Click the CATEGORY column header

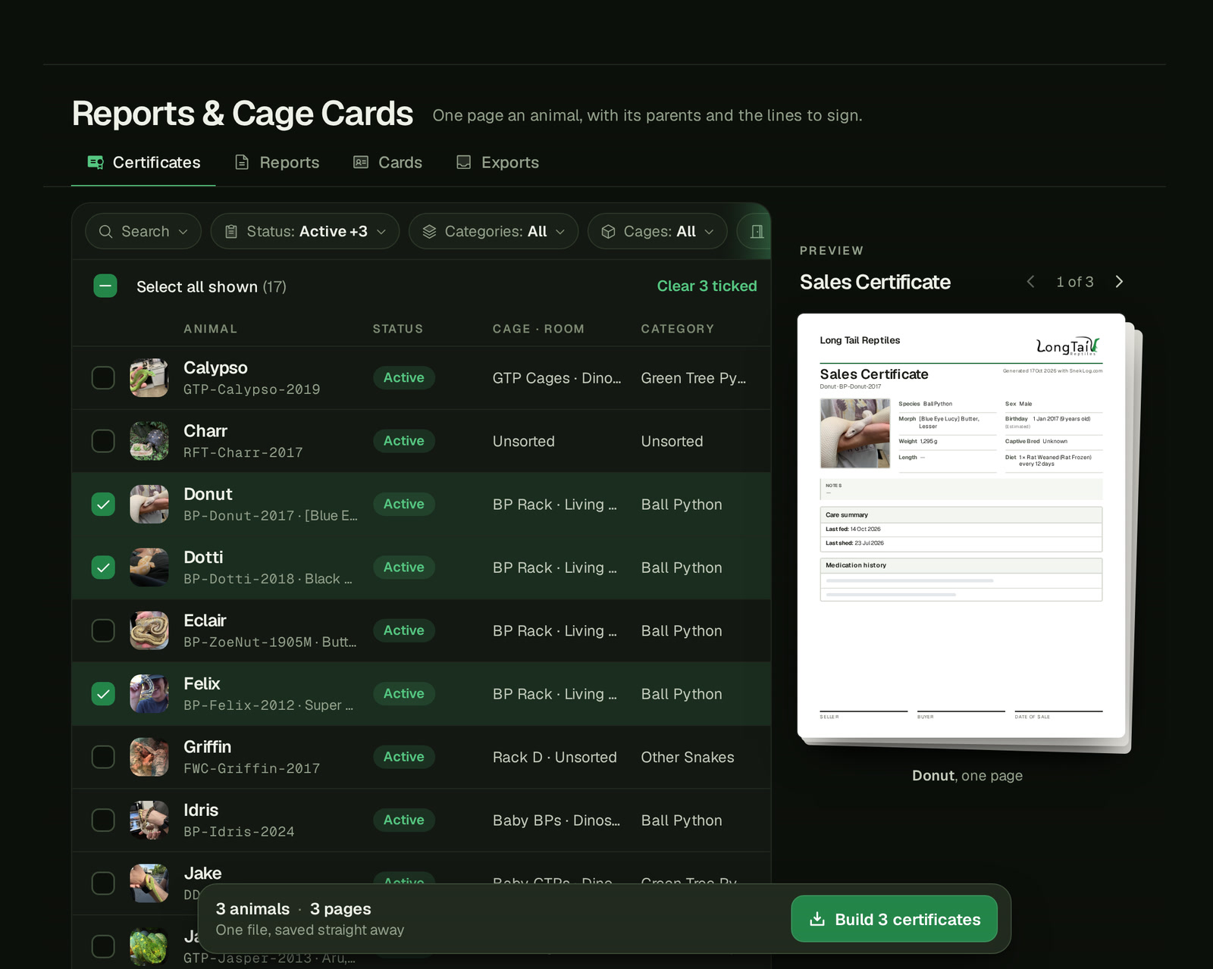coord(678,329)
